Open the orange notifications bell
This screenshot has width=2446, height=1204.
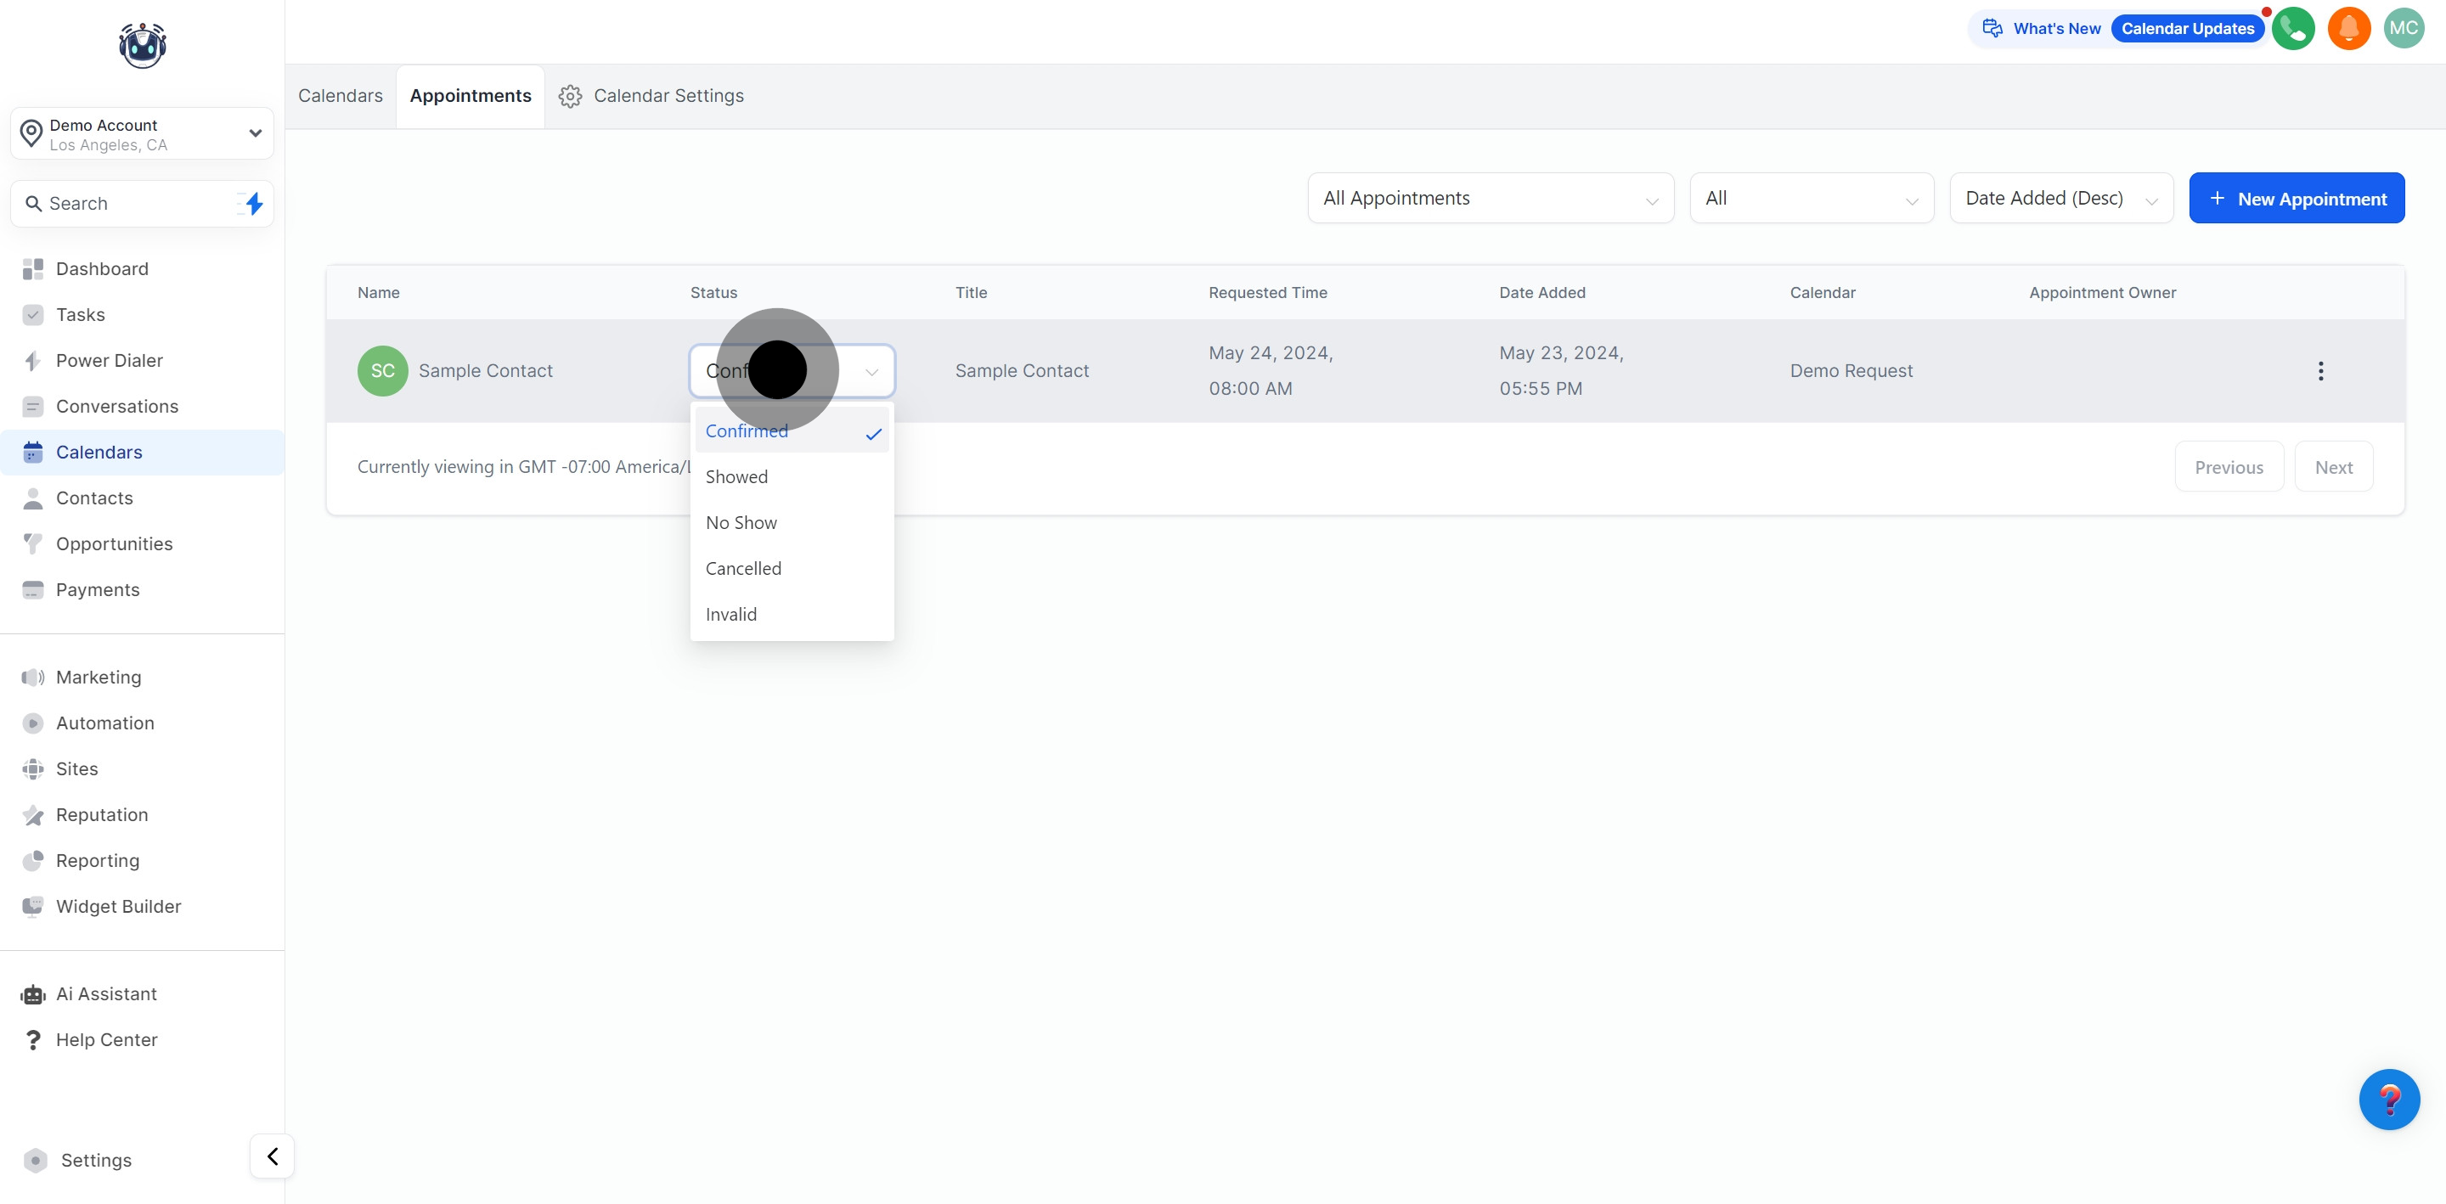[2349, 29]
